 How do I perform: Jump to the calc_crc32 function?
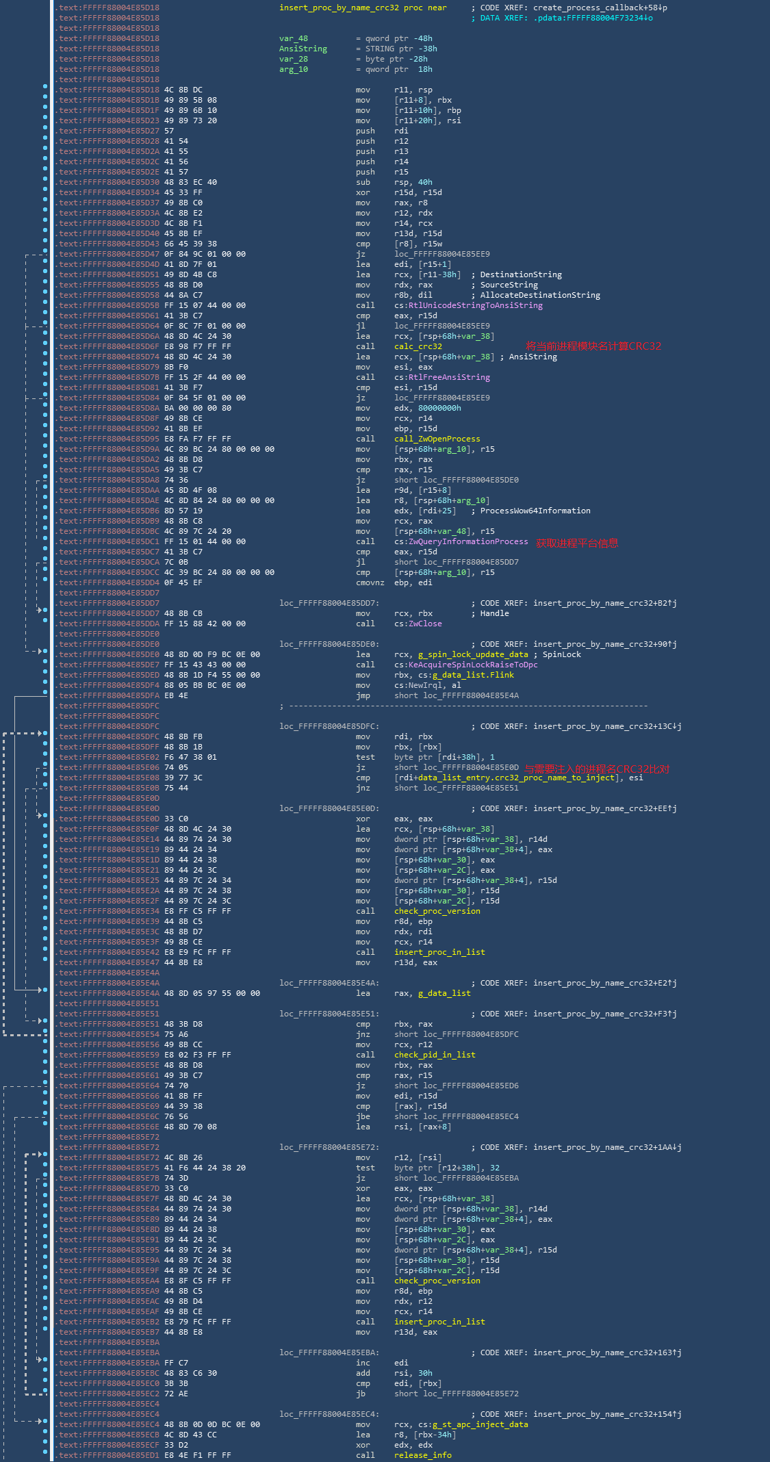point(418,346)
